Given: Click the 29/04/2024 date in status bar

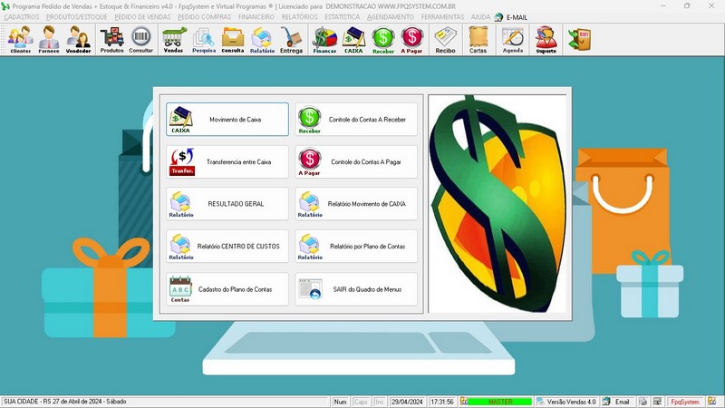Looking at the screenshot, I should pos(407,402).
